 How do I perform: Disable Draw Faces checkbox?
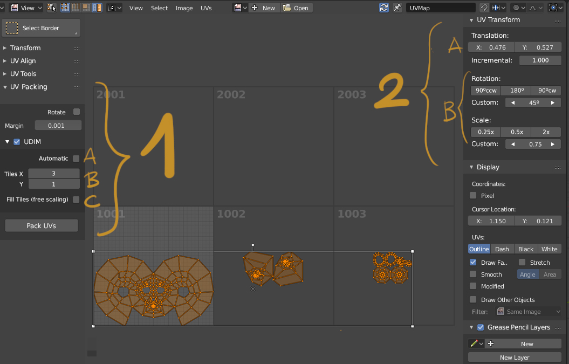(x=473, y=262)
